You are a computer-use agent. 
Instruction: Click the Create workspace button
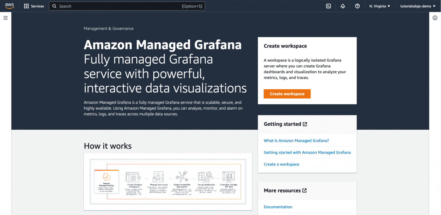(287, 94)
